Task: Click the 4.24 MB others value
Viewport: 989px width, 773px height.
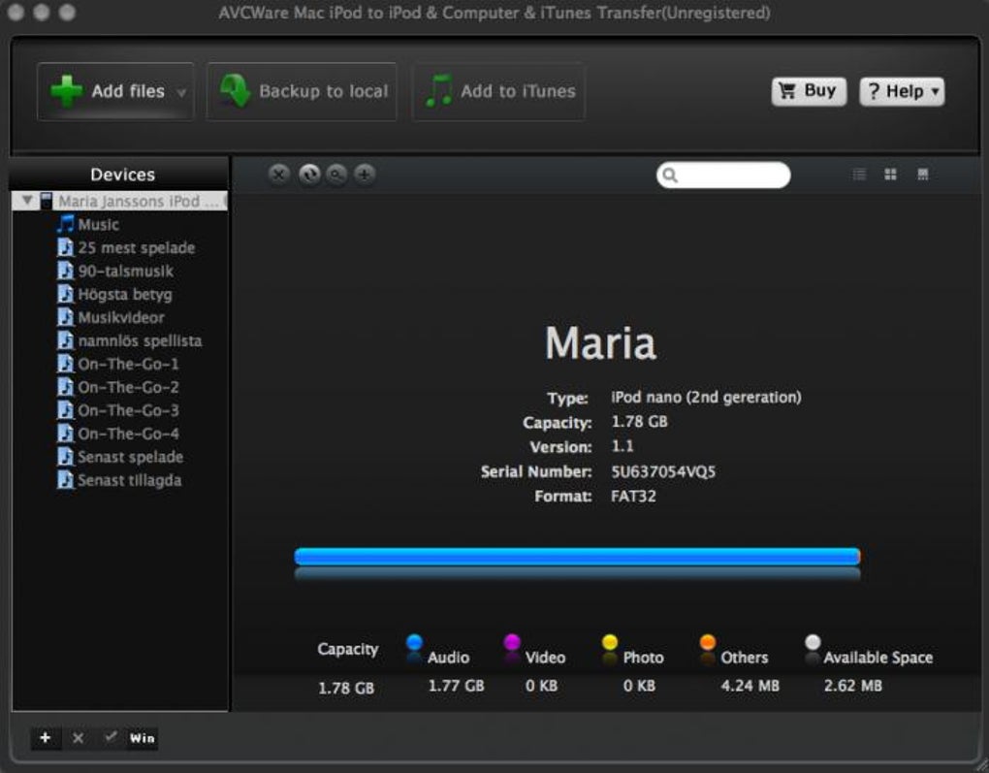Action: point(750,686)
